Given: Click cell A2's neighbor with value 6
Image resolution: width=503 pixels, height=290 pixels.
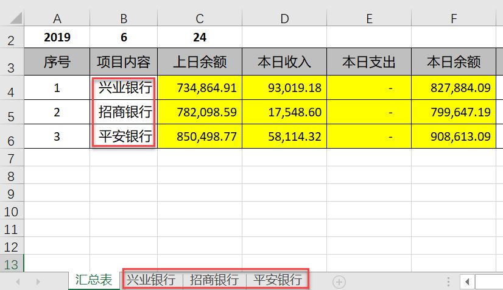Looking at the screenshot, I should tap(124, 37).
